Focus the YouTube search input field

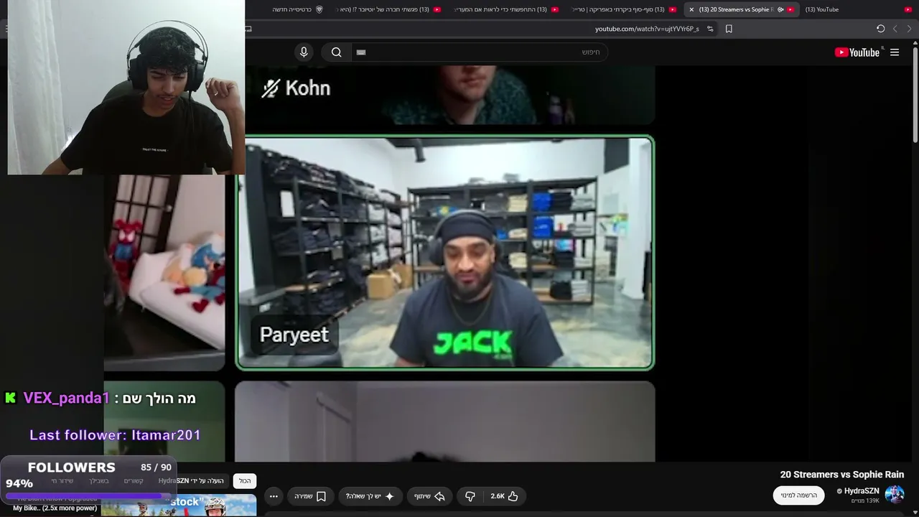[x=479, y=52]
